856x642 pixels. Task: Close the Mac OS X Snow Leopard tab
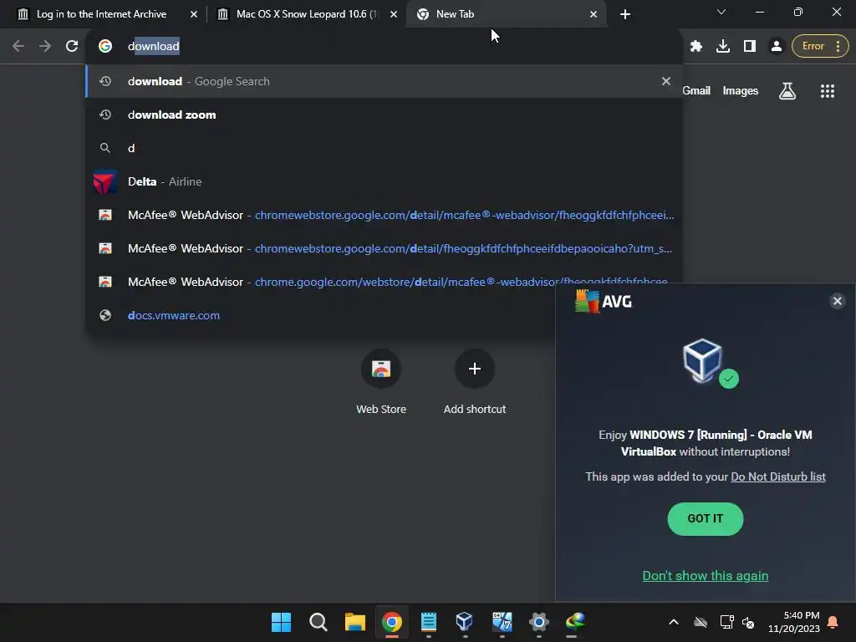394,14
